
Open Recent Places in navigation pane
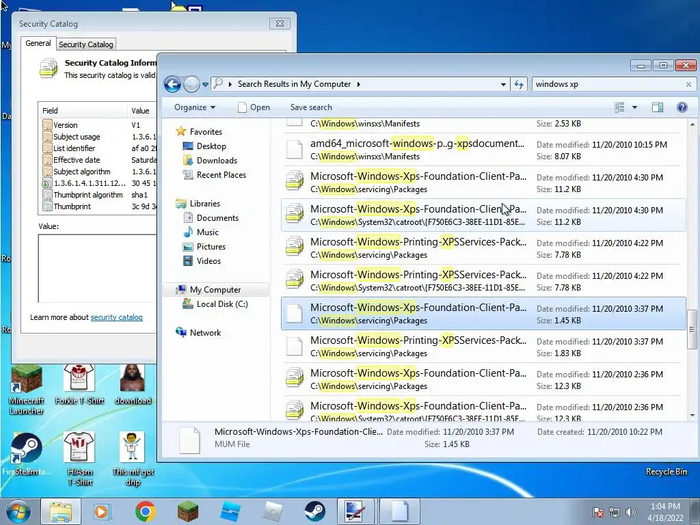tap(214, 174)
